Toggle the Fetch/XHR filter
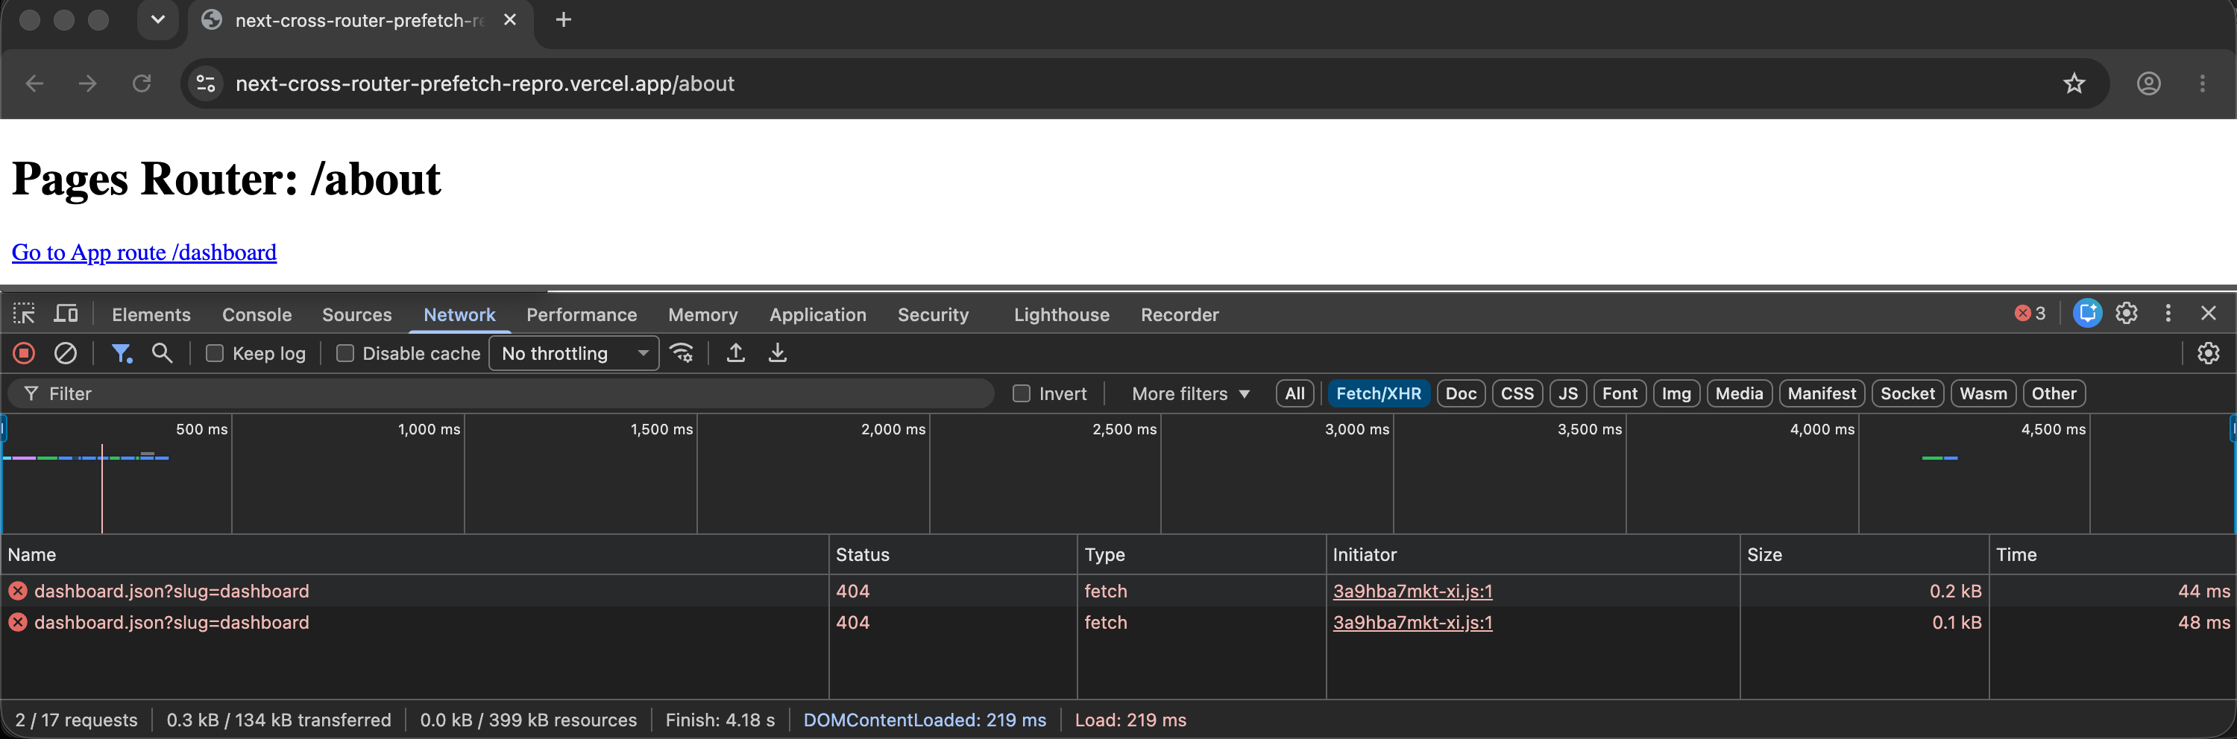 (1378, 394)
